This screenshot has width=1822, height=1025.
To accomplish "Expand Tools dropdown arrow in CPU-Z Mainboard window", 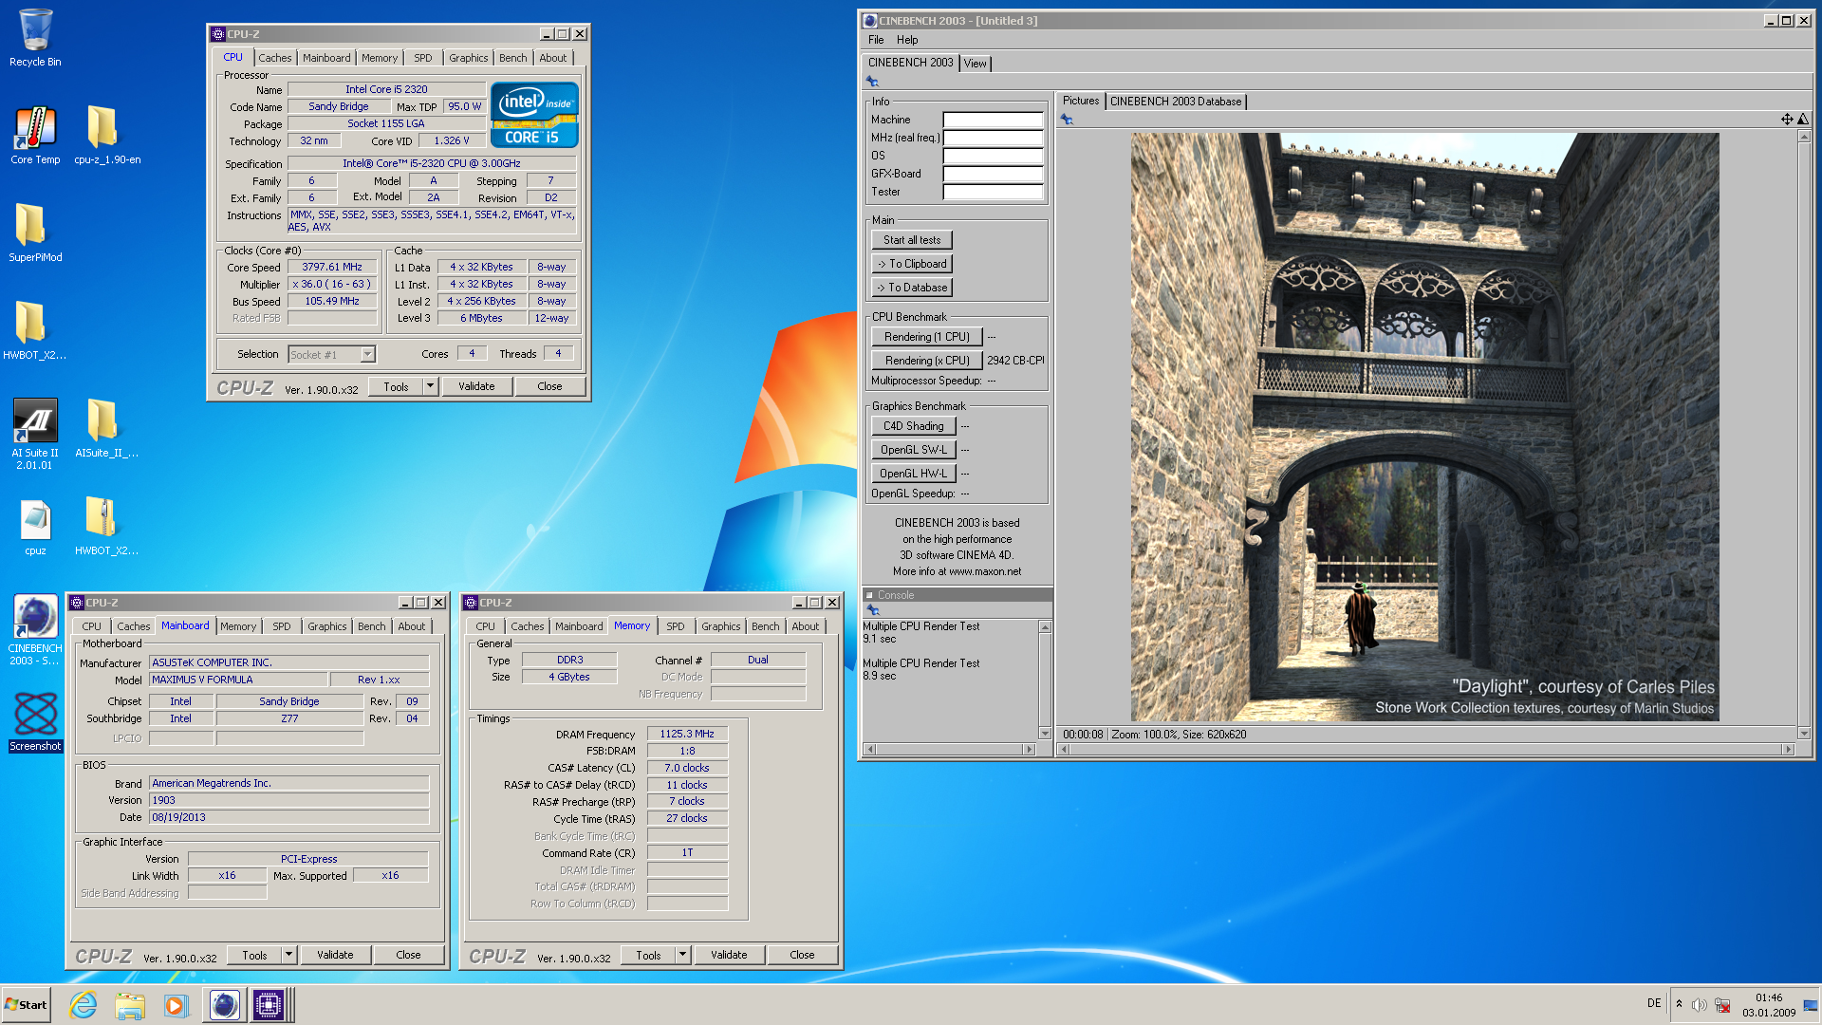I will [x=288, y=955].
